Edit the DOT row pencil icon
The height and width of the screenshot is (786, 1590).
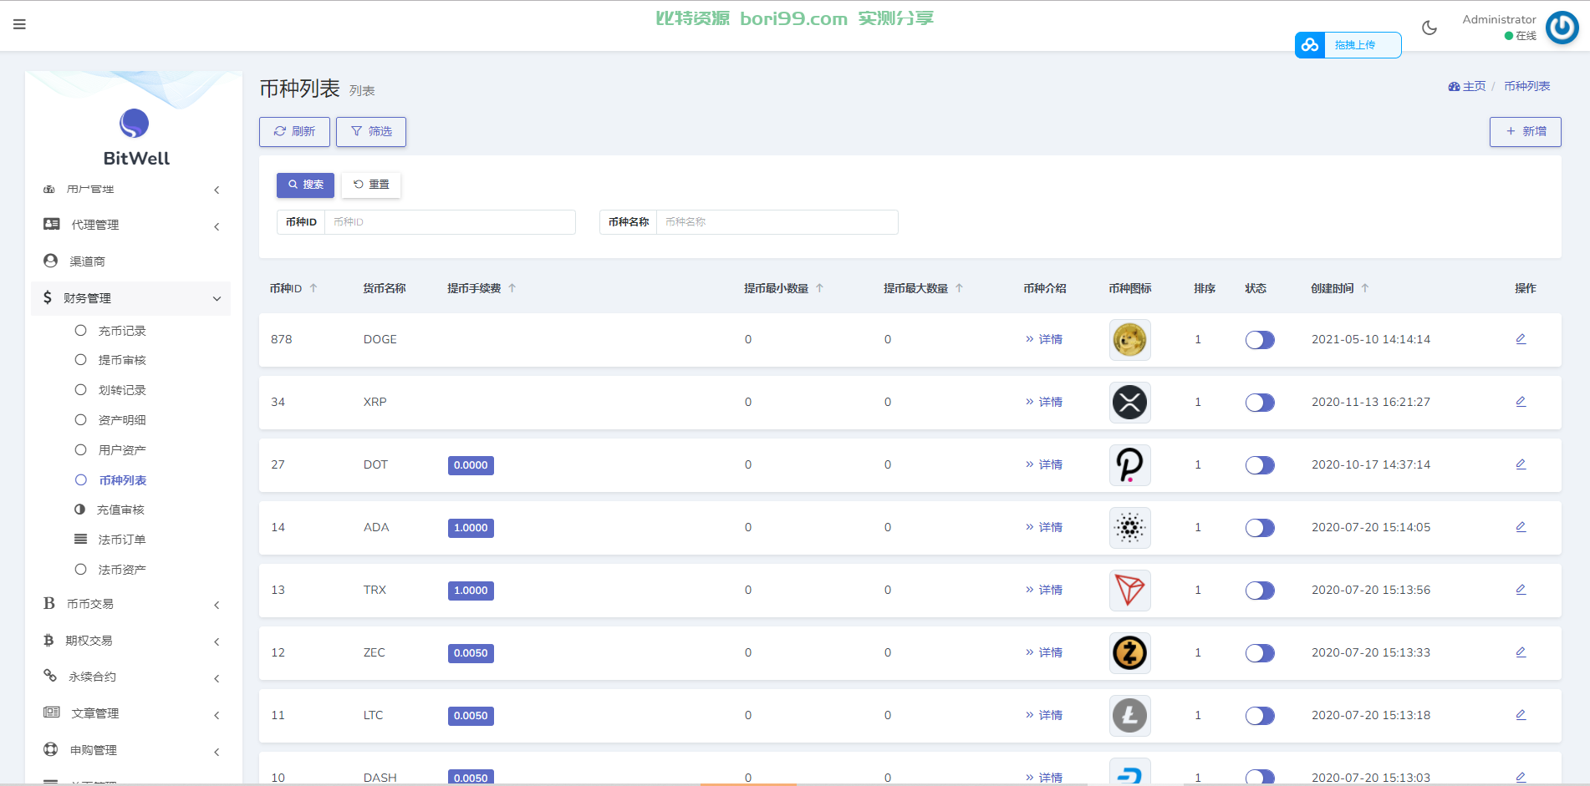[x=1521, y=464]
